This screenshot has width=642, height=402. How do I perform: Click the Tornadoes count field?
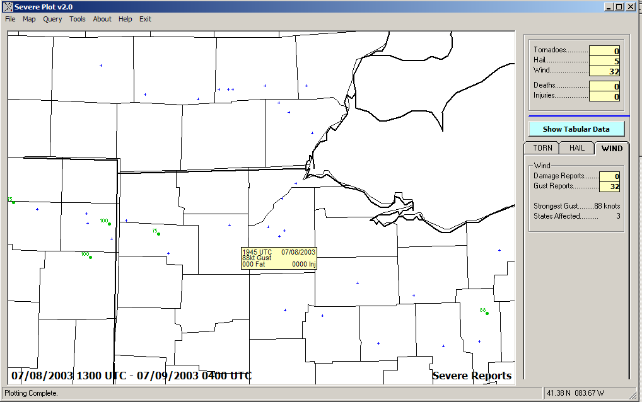604,50
